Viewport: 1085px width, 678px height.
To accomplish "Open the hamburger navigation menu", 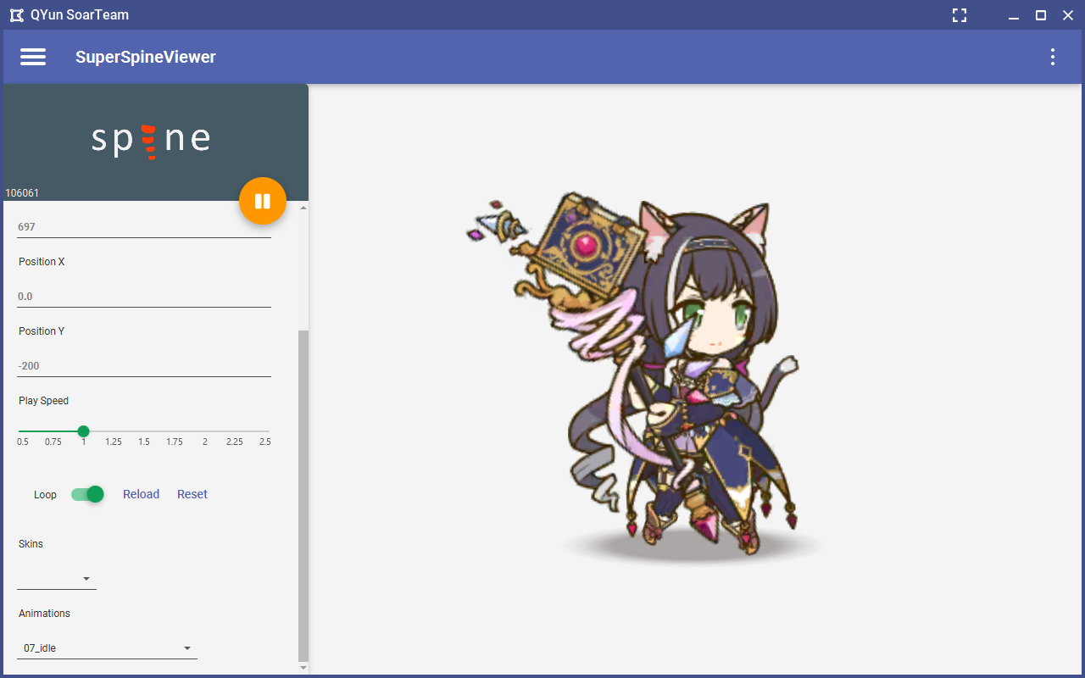I will 33,57.
